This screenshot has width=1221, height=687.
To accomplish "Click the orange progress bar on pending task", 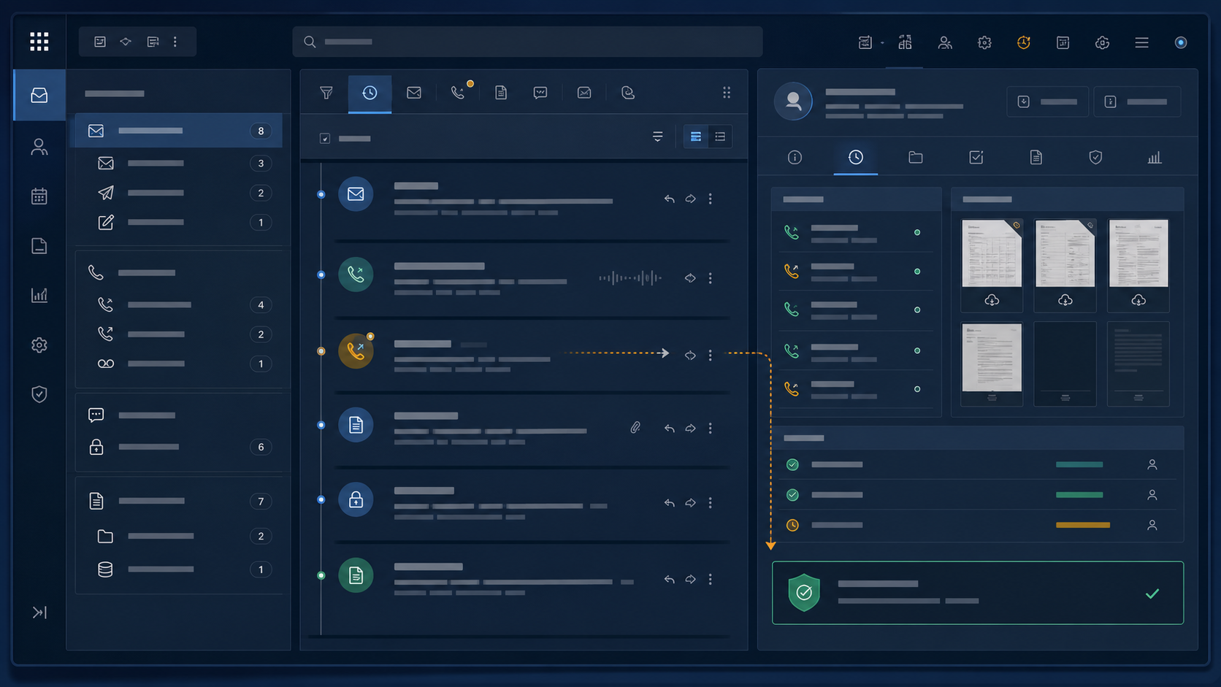I will click(1082, 525).
